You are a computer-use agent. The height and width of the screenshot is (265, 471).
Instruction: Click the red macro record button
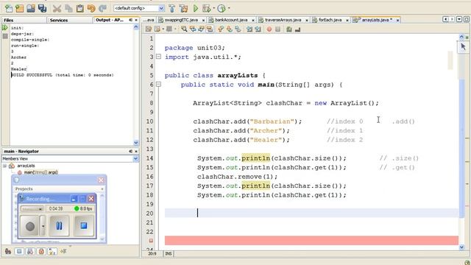tap(269, 29)
